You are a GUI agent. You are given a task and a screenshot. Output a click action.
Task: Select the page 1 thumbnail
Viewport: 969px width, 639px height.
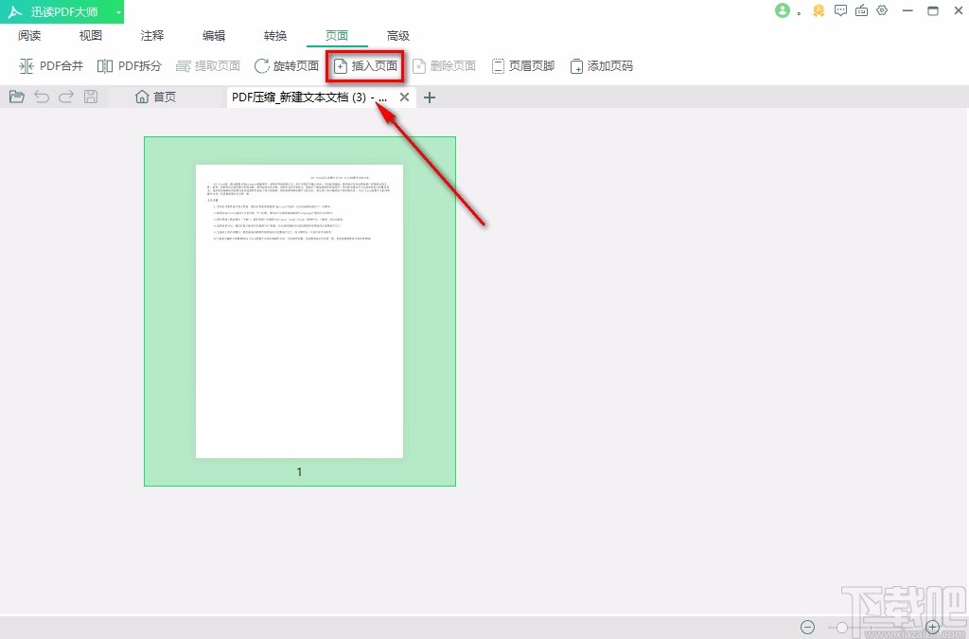pyautogui.click(x=299, y=311)
